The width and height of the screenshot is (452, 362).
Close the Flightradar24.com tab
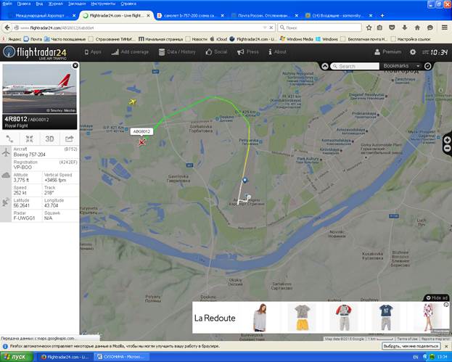[x=149, y=15]
